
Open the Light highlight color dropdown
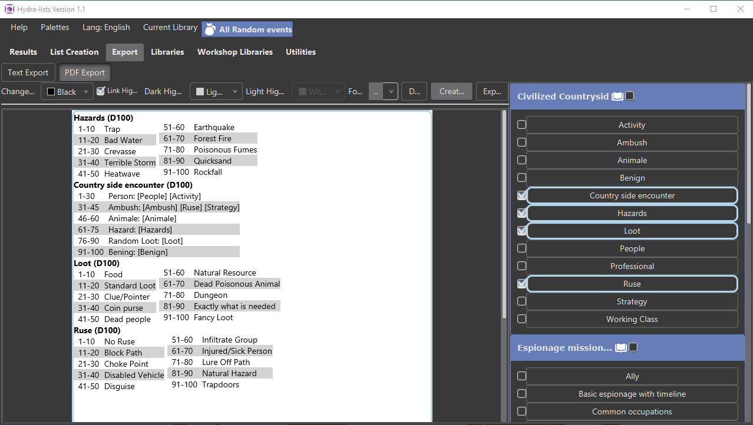click(236, 91)
